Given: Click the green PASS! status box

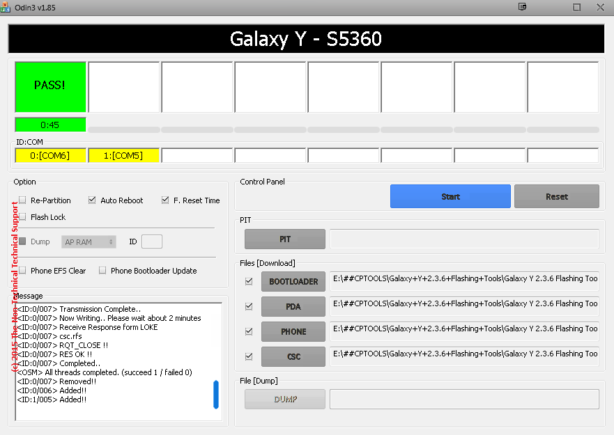Looking at the screenshot, I should tap(50, 87).
